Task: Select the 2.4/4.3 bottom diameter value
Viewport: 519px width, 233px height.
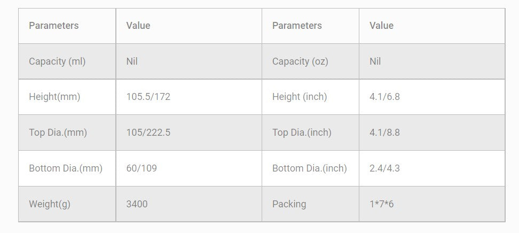Action: point(384,168)
